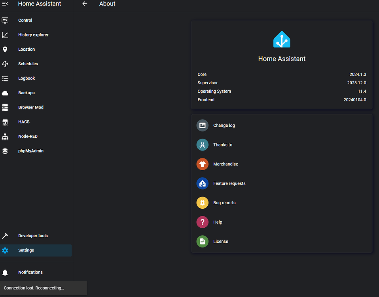Open the Backups panel
Viewport: 379px width, 297px height.
pyautogui.click(x=36, y=93)
